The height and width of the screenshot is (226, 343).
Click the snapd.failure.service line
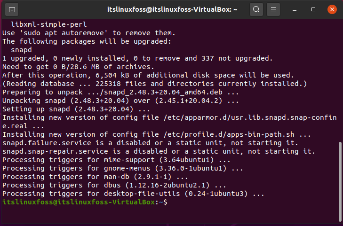[x=150, y=143]
